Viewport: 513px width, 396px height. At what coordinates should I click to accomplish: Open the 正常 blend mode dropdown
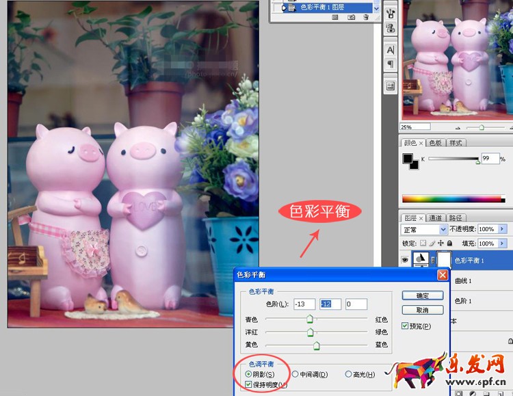tap(425, 229)
